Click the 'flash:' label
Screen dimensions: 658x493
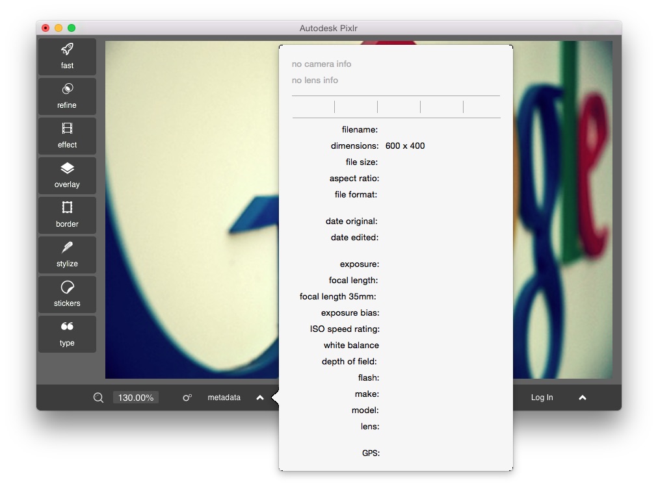[x=369, y=378]
